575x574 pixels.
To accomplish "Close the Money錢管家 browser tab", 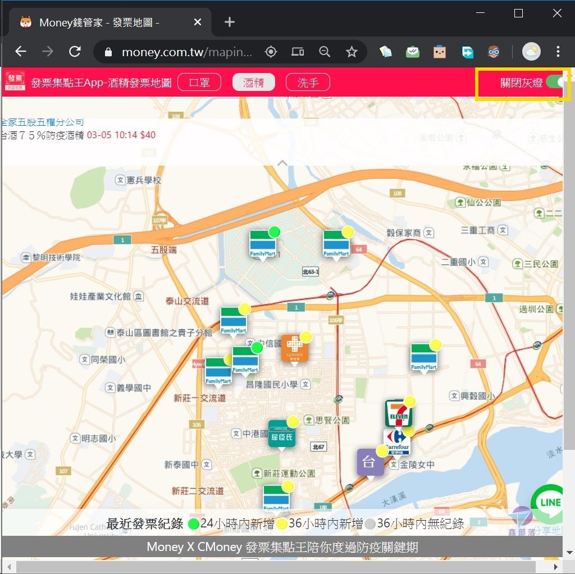I will 197,22.
